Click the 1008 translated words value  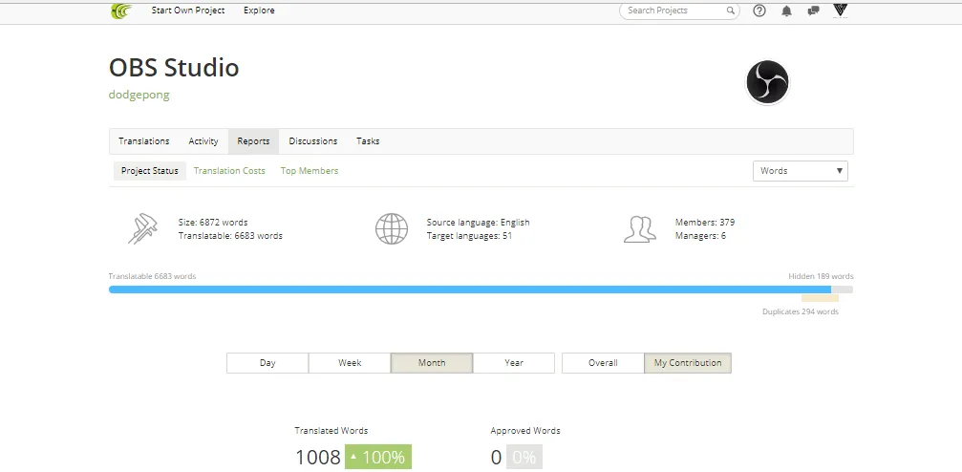tap(318, 458)
